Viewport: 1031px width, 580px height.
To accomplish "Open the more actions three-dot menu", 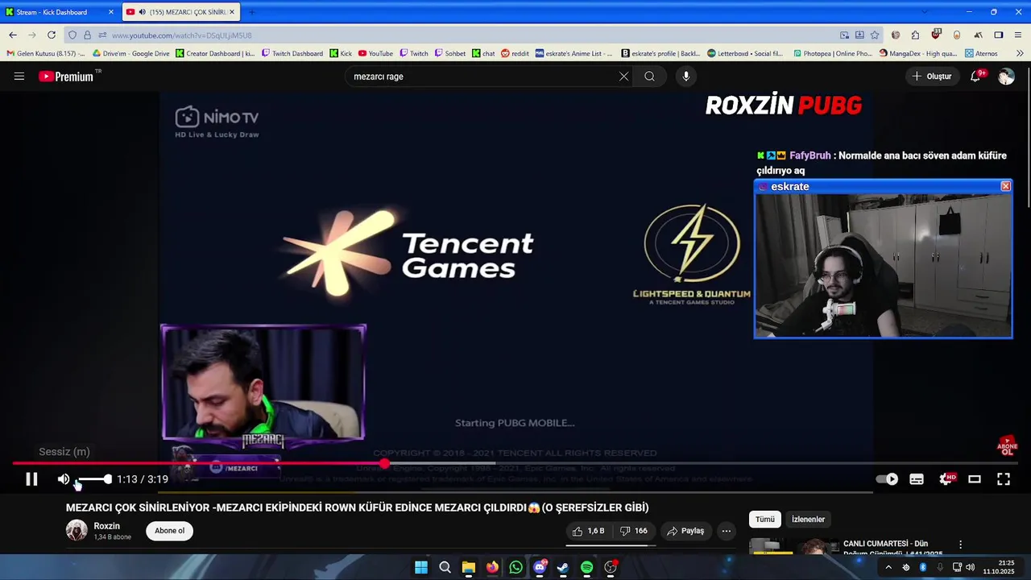I will pos(726,531).
